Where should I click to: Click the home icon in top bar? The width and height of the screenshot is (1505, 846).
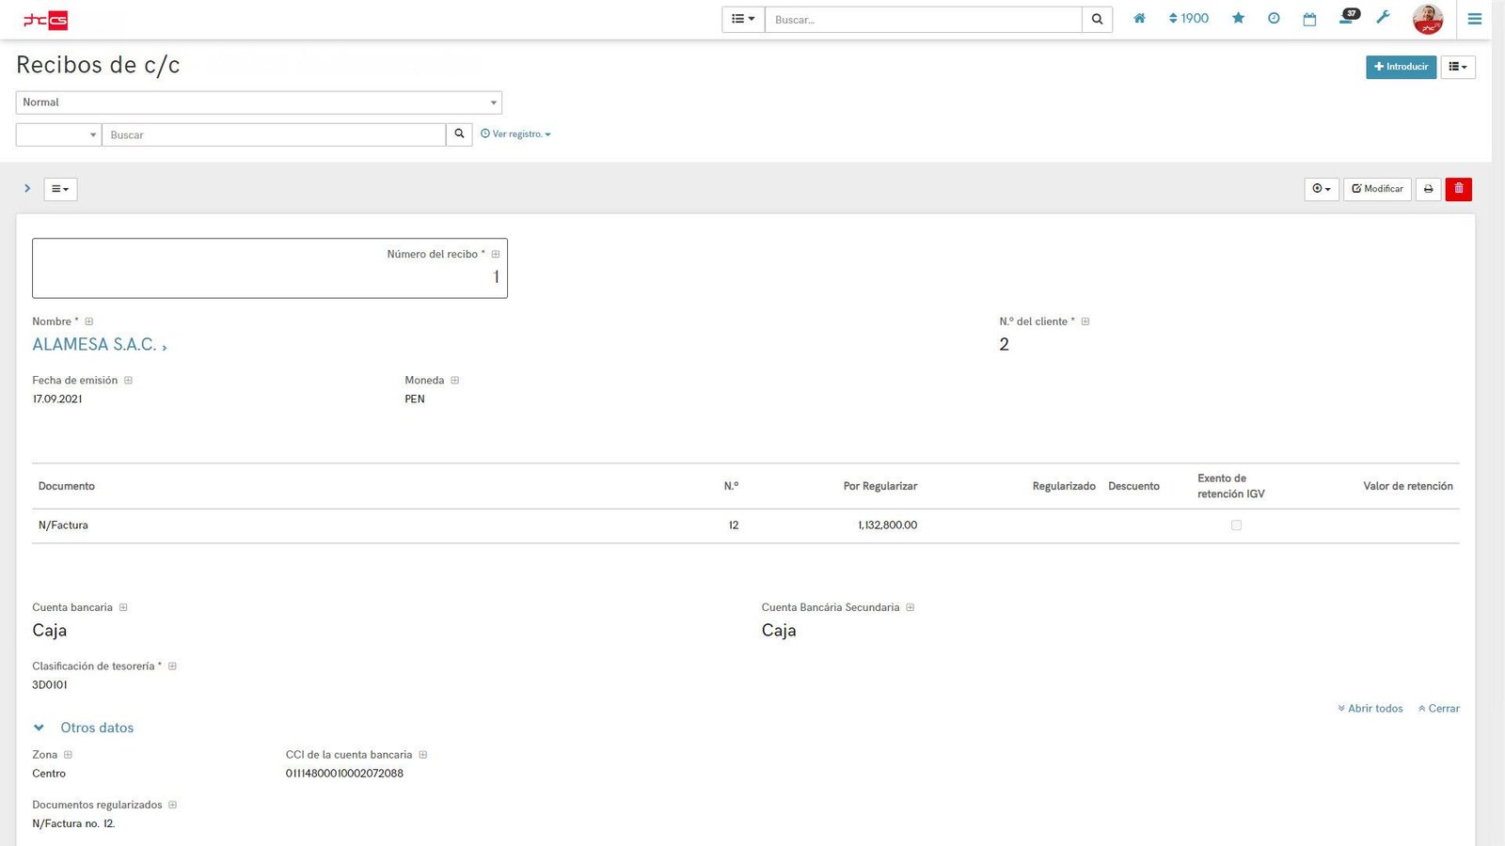pyautogui.click(x=1139, y=19)
